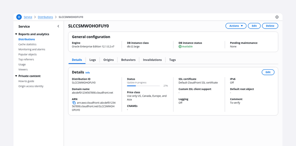
Task: Click the update progress bar
Action: (x=143, y=86)
